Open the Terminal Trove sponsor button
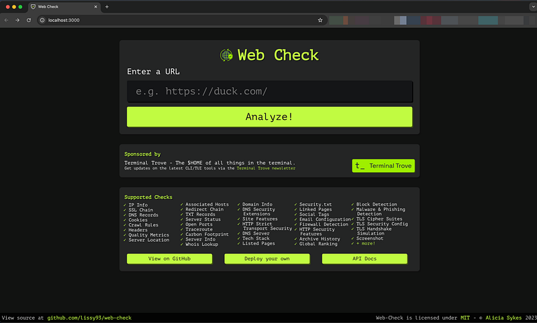 (x=383, y=166)
